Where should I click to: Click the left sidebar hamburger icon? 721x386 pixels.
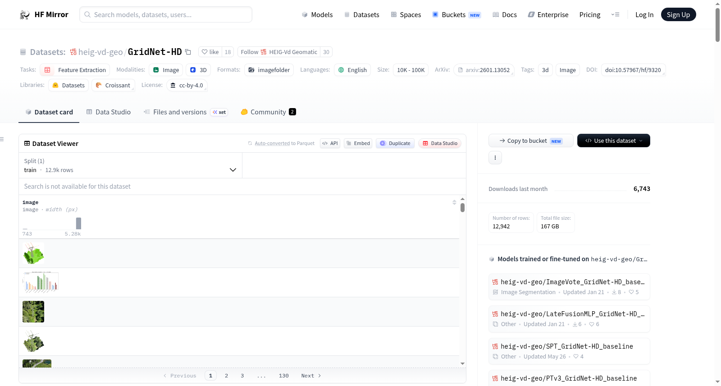coord(2,139)
